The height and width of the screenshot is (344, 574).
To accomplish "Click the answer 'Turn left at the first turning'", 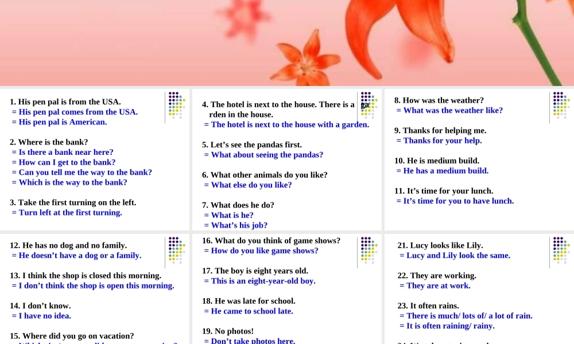I will (x=67, y=213).
